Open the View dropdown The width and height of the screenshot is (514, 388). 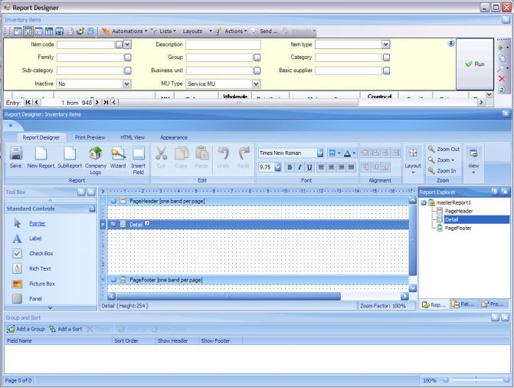pos(473,159)
